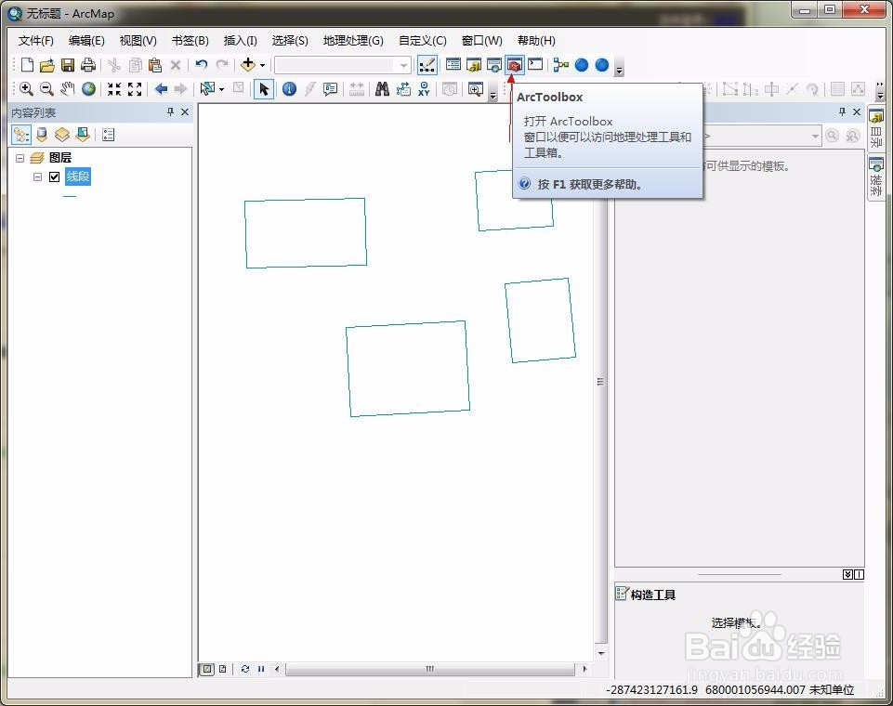The width and height of the screenshot is (893, 706).
Task: List layers by drawing order
Action: tap(21, 135)
